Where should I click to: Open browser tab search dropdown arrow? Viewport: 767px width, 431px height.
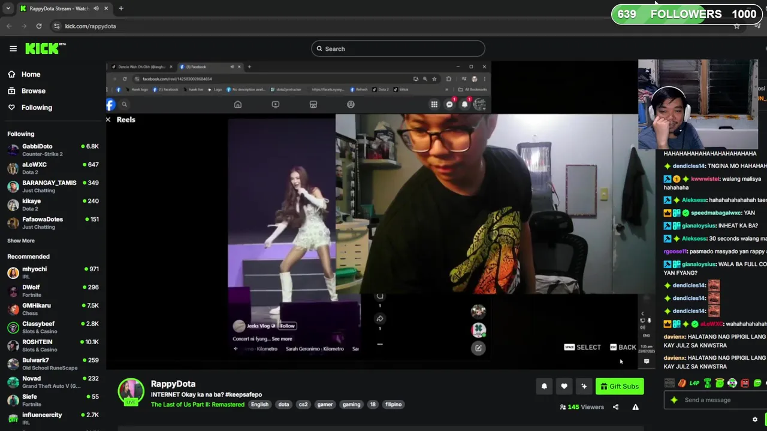(8, 8)
